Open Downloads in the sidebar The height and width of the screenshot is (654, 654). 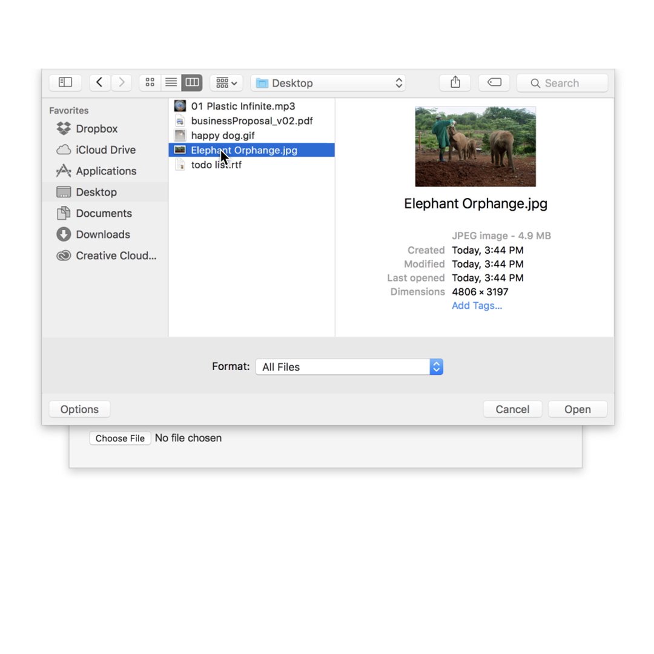[x=105, y=234]
